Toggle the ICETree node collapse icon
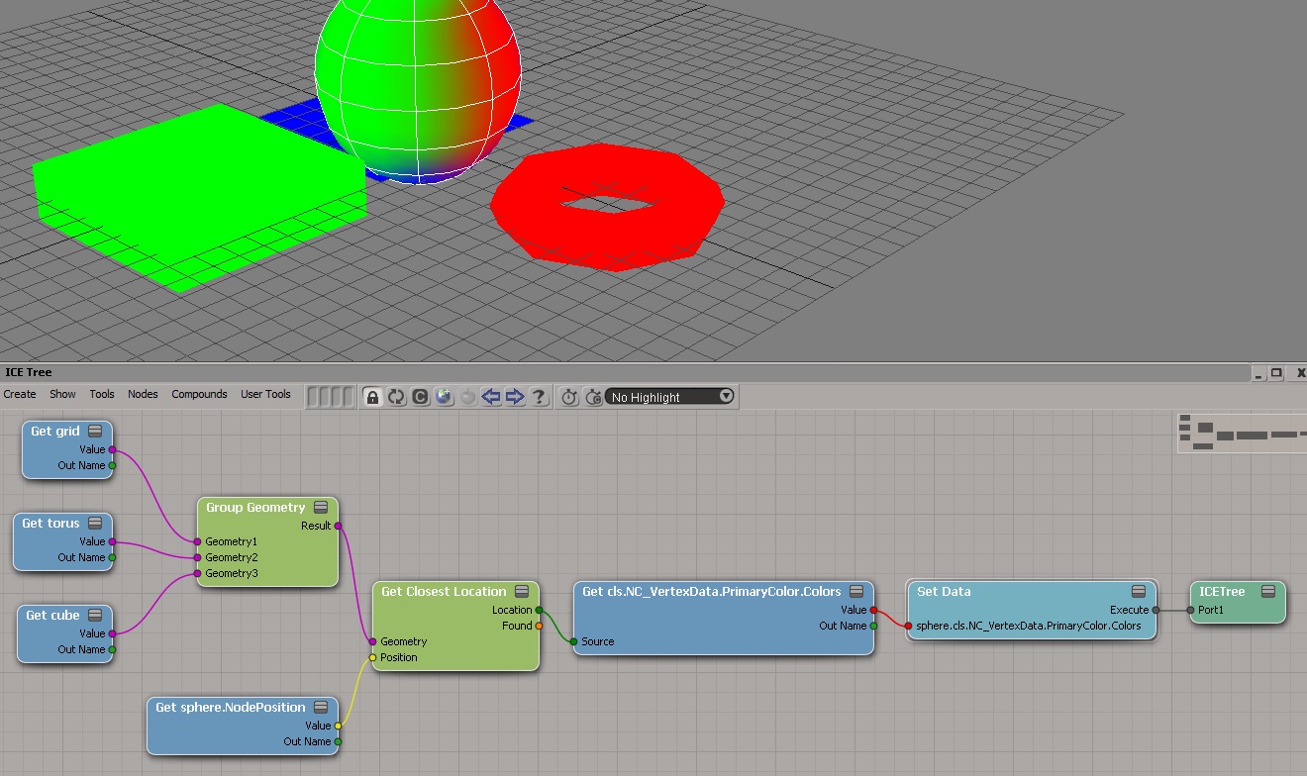Screen dimensions: 1307x776 1267,592
